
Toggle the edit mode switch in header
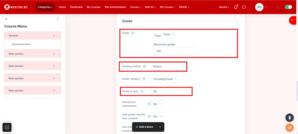tap(288, 7)
